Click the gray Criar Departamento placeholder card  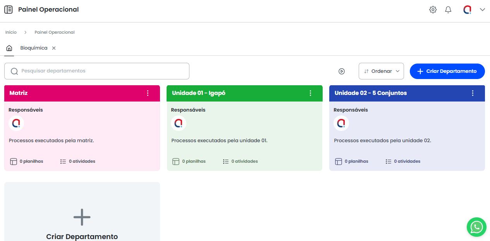(x=82, y=217)
